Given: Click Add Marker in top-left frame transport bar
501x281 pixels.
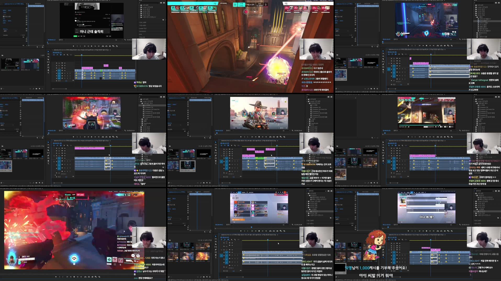Looking at the screenshot, I should 74,46.
